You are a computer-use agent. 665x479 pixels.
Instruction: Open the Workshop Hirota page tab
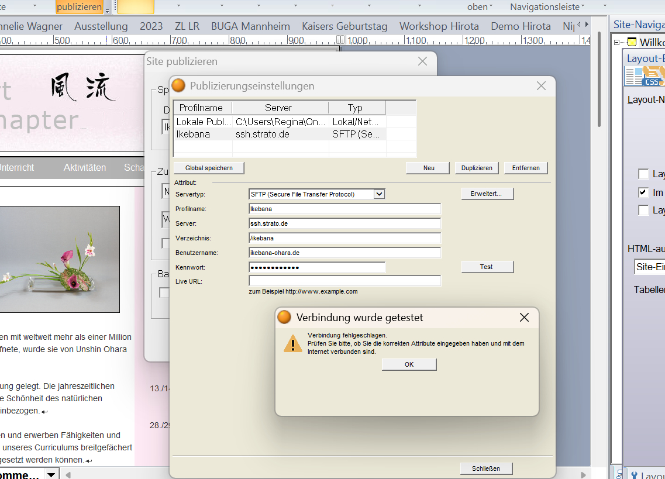tap(439, 26)
